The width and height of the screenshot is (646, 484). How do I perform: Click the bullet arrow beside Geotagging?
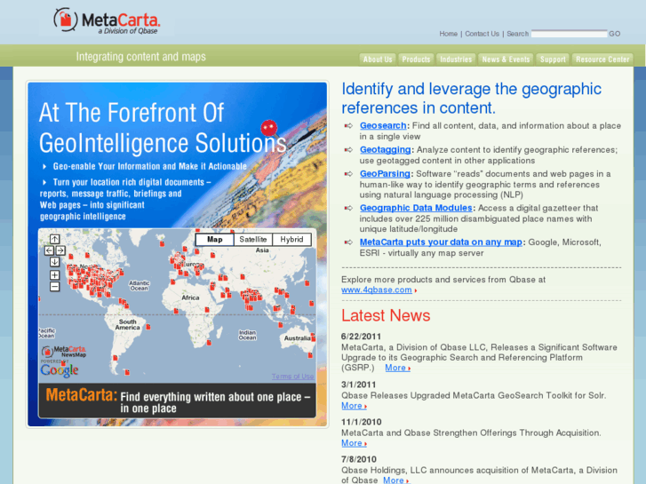click(348, 149)
